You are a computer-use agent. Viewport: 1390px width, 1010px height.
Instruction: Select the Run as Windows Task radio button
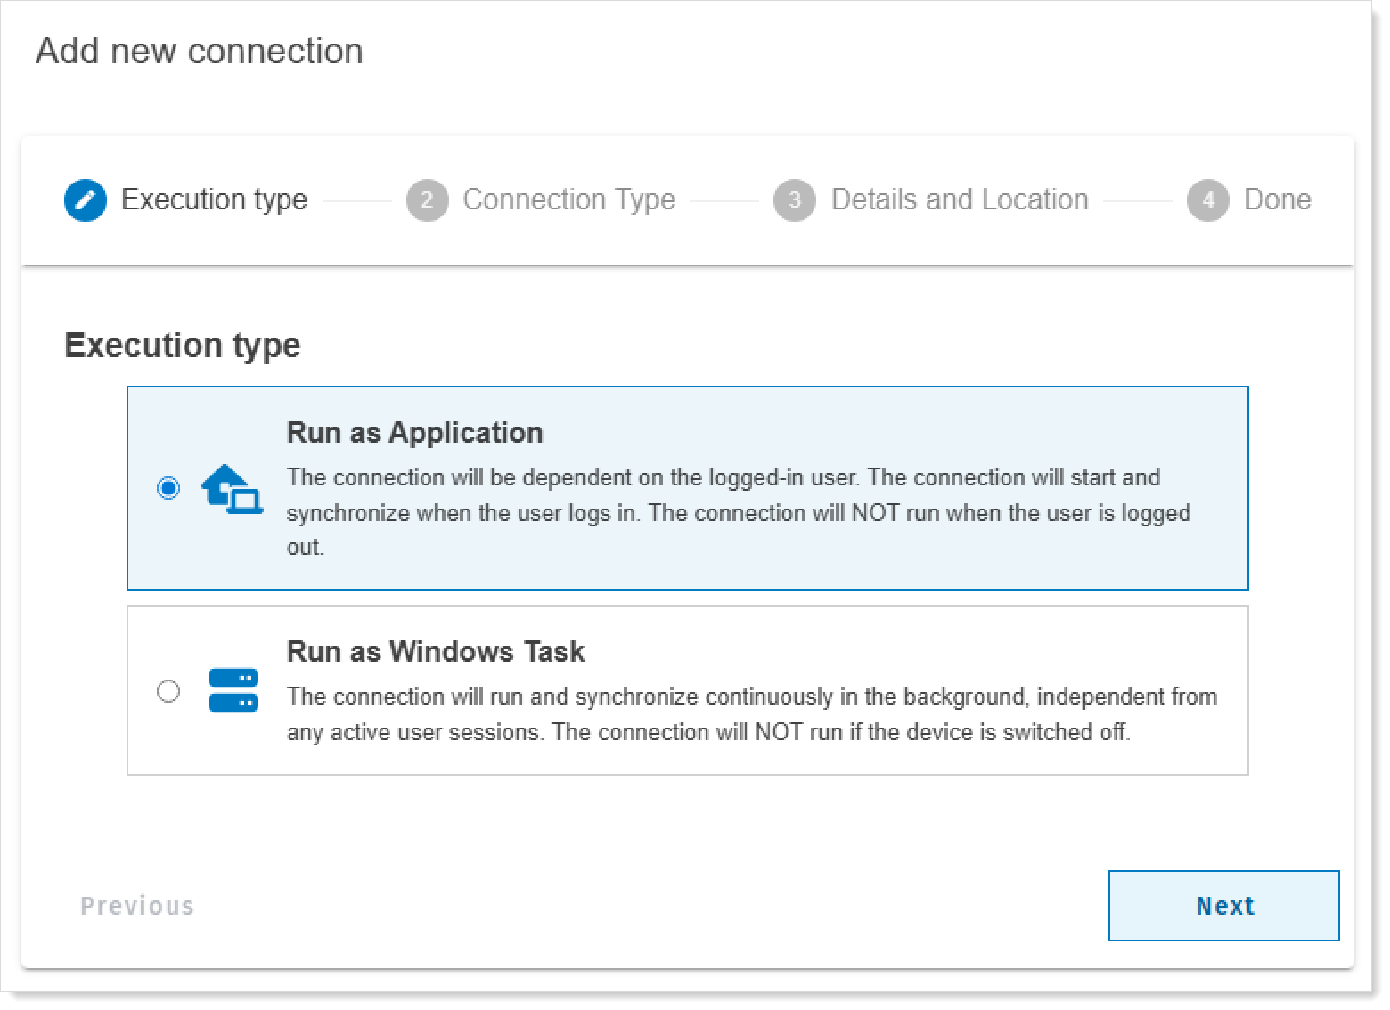click(x=168, y=691)
